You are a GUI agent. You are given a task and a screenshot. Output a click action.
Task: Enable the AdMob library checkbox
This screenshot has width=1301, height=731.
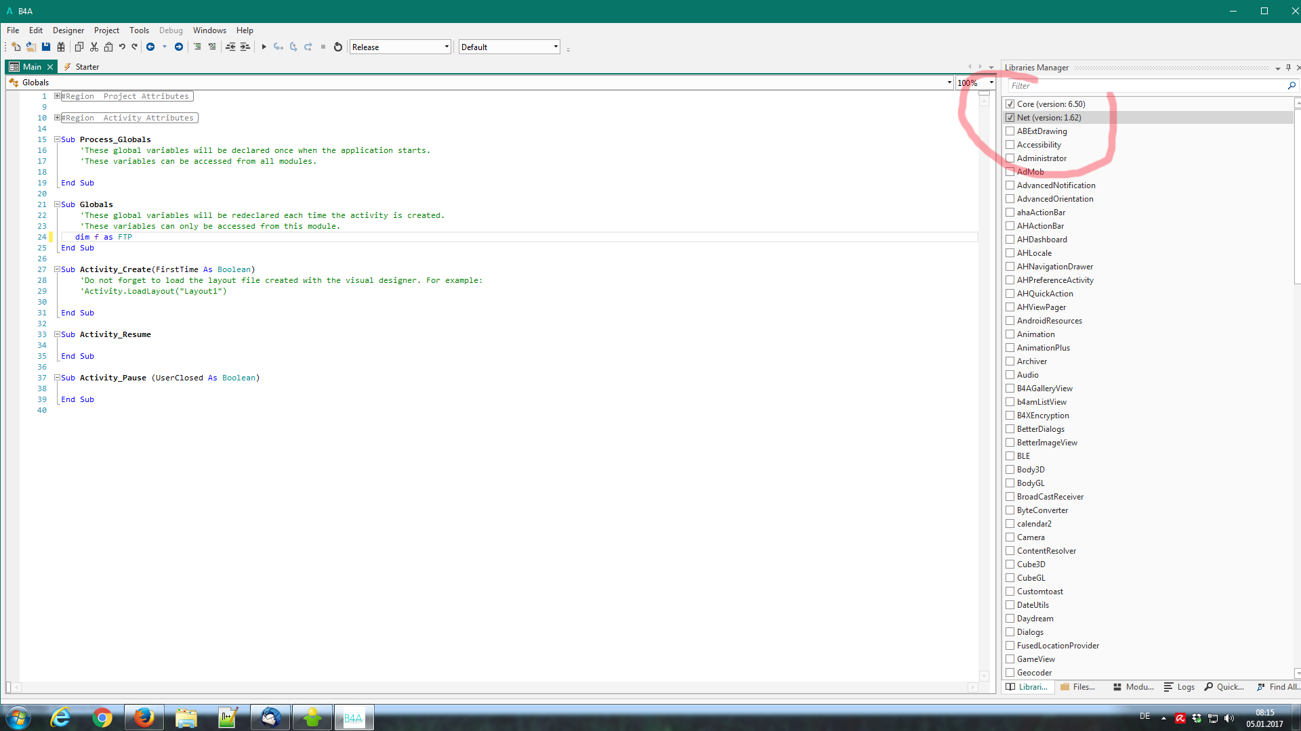1010,171
